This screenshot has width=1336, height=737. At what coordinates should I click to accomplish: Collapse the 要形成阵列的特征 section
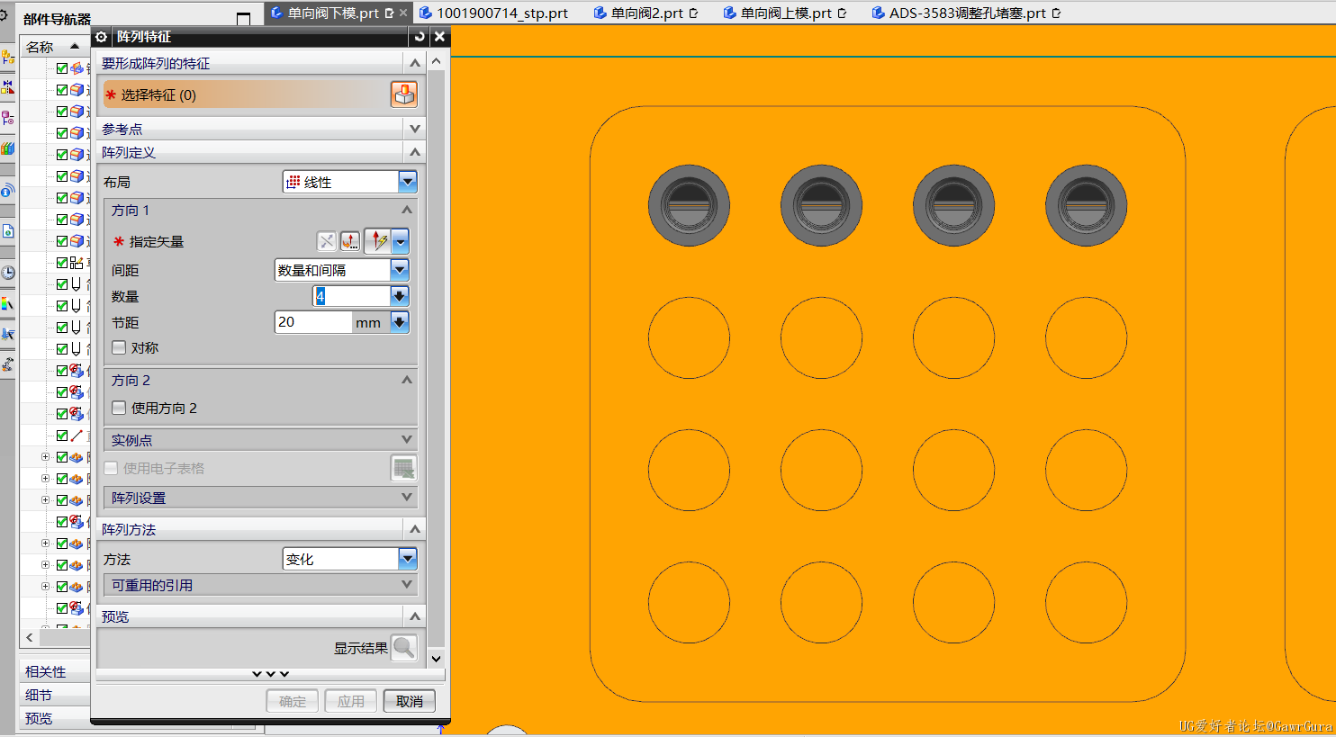pos(415,63)
